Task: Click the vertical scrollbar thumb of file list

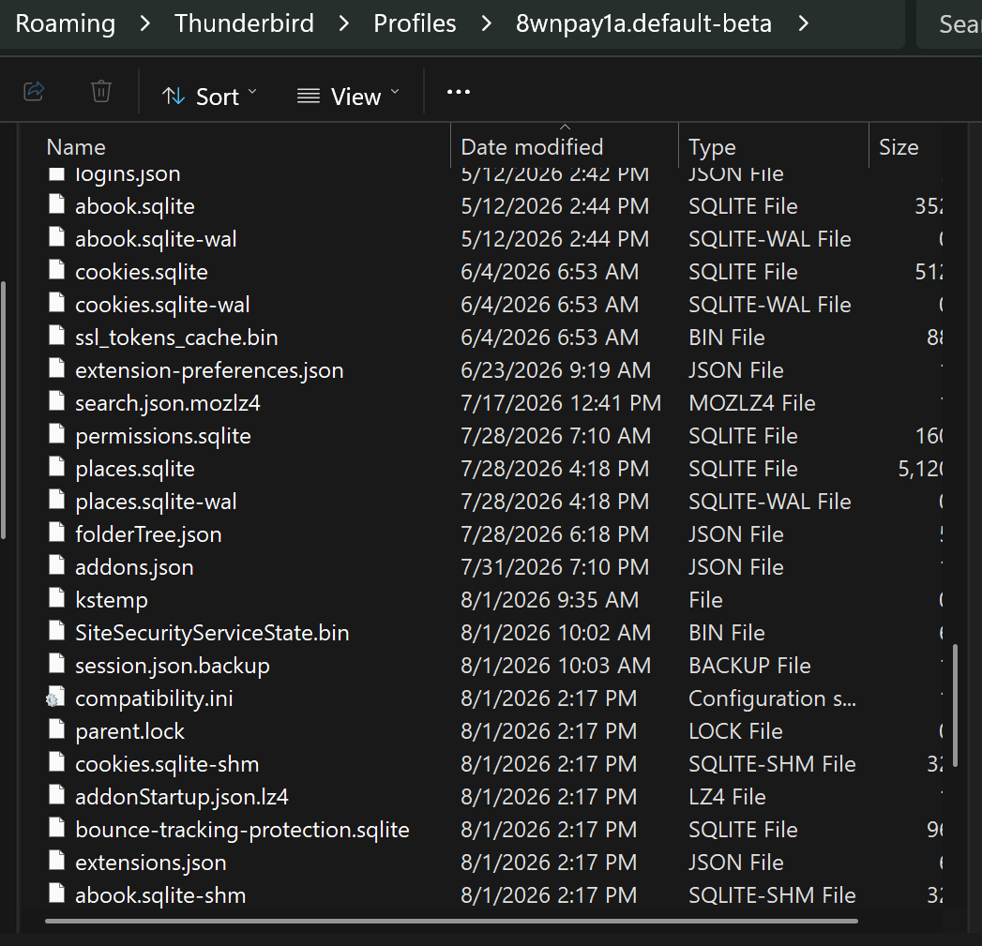Action: click(955, 705)
